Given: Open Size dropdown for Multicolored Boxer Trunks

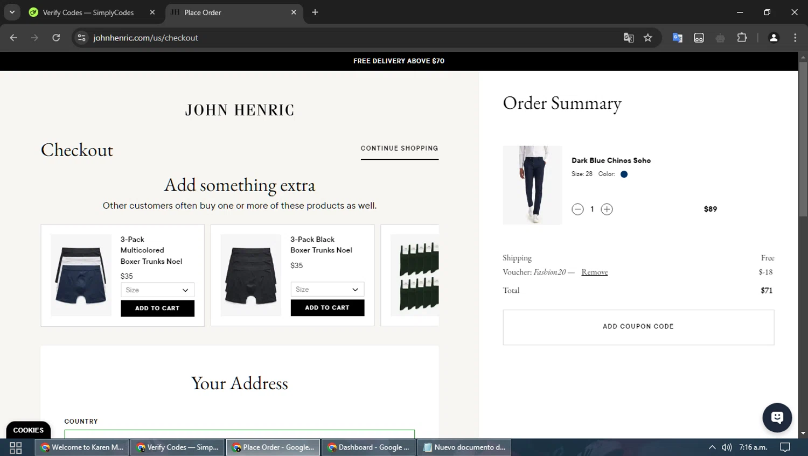Looking at the screenshot, I should tap(157, 290).
